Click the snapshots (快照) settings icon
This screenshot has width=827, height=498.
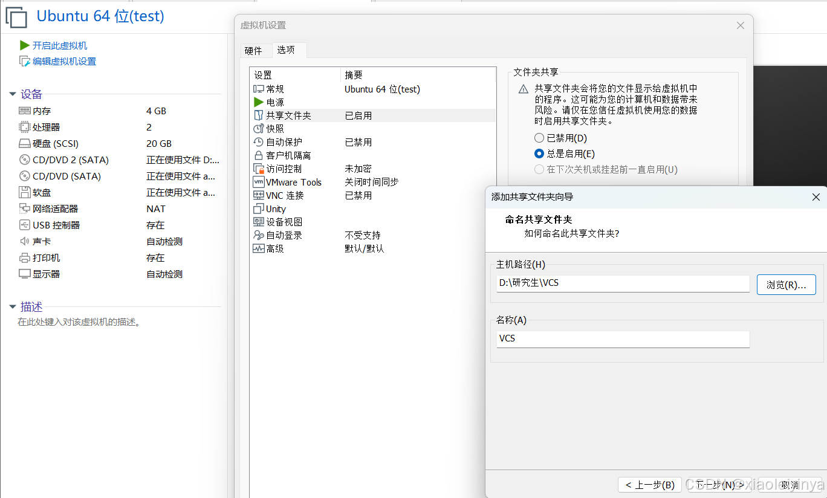(x=259, y=129)
